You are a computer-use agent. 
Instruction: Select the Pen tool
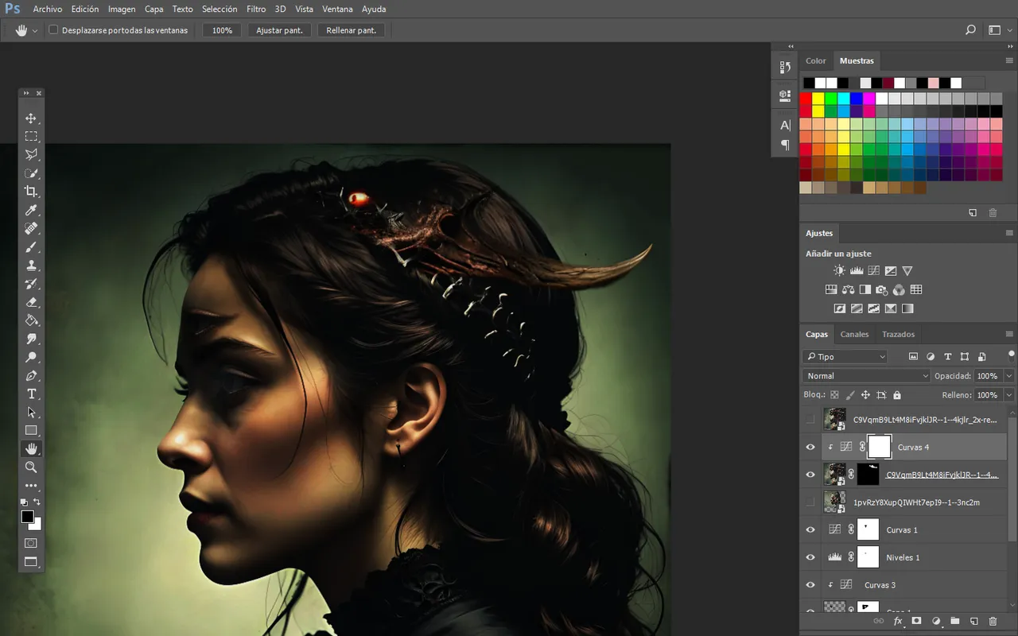click(31, 375)
